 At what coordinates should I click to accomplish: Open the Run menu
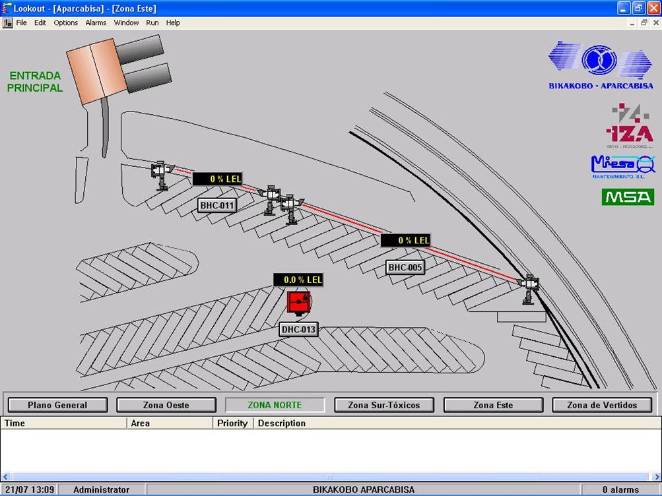tap(152, 23)
